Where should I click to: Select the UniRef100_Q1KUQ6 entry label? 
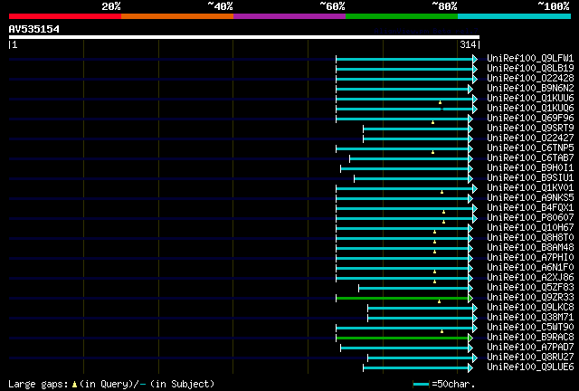click(530, 108)
